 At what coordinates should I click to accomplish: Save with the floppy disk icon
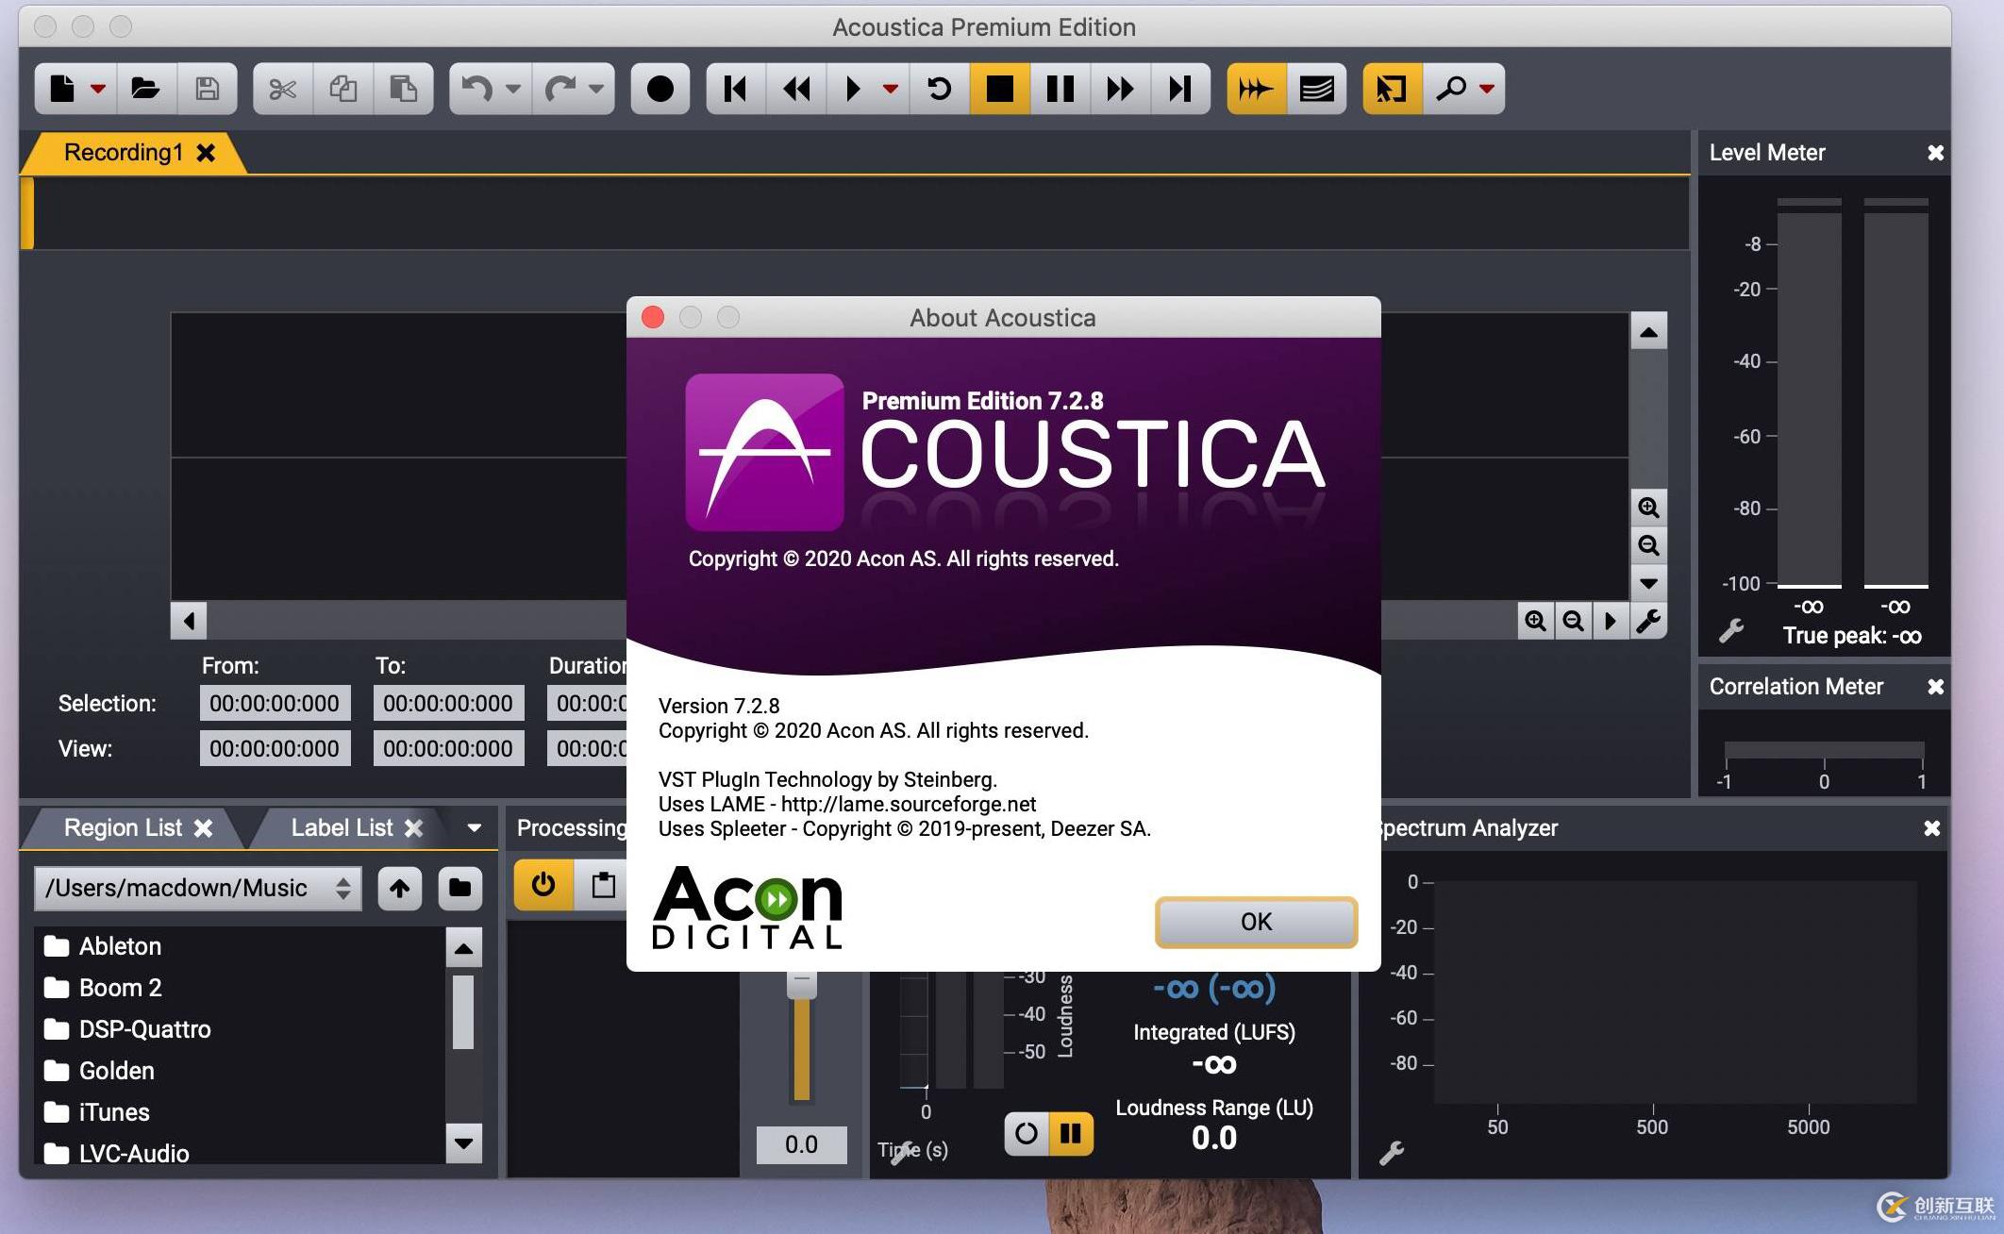(208, 89)
